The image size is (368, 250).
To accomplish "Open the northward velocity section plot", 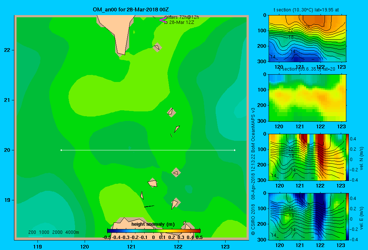I will tap(307, 157).
